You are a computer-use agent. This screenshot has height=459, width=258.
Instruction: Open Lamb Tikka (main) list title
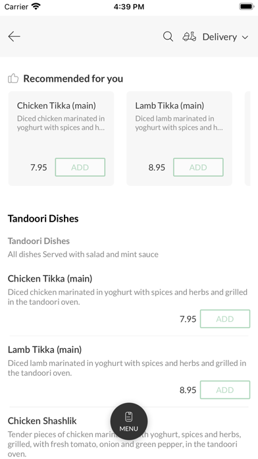coord(45,350)
